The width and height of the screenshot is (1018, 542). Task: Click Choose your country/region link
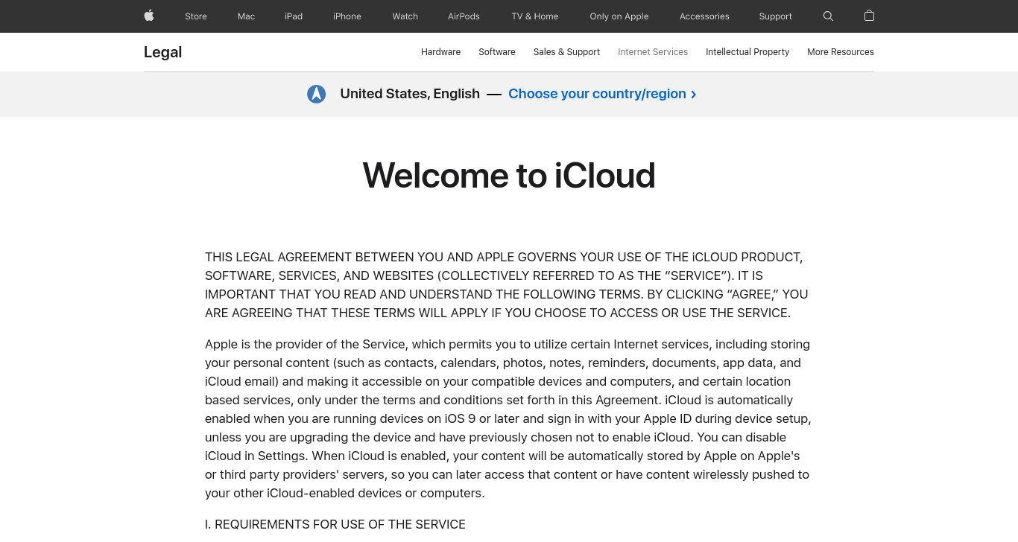[602, 94]
